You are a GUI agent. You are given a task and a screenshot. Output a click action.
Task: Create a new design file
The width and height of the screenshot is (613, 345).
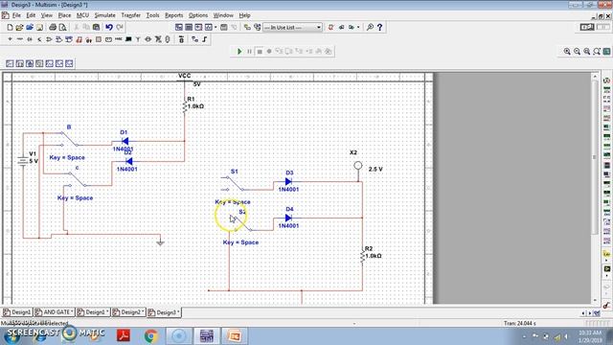point(10,28)
